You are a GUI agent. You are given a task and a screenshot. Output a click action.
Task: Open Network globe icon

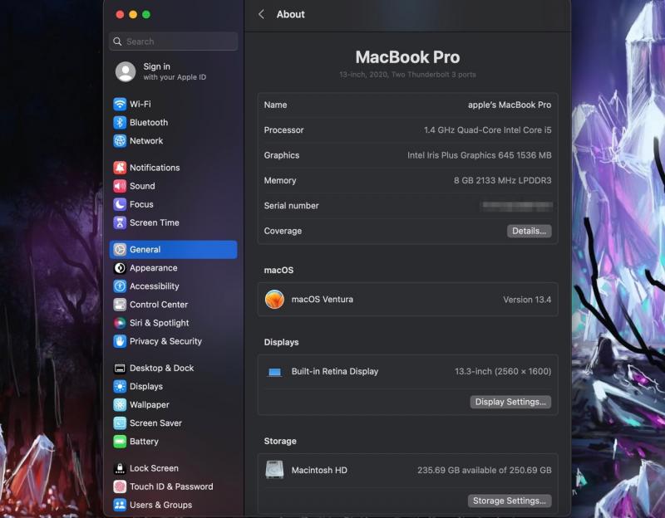[120, 140]
